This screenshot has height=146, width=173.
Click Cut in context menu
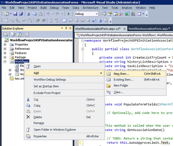tap(64, 100)
